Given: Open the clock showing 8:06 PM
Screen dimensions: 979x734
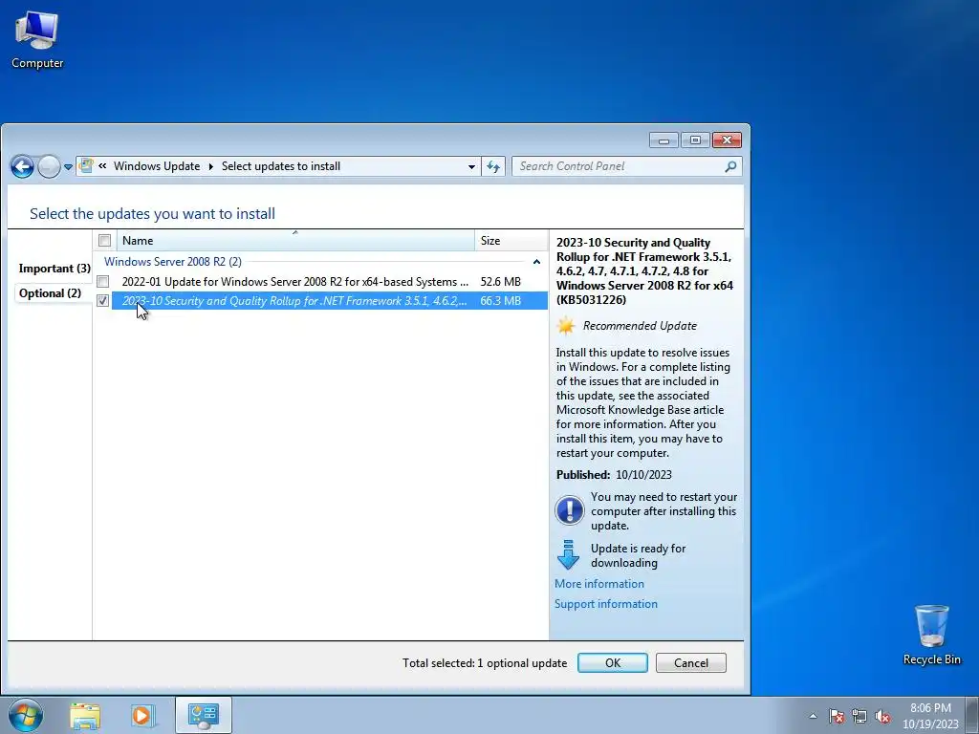Looking at the screenshot, I should click(930, 716).
